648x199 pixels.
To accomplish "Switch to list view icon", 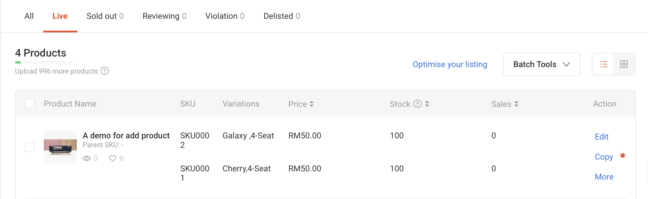I will [604, 64].
